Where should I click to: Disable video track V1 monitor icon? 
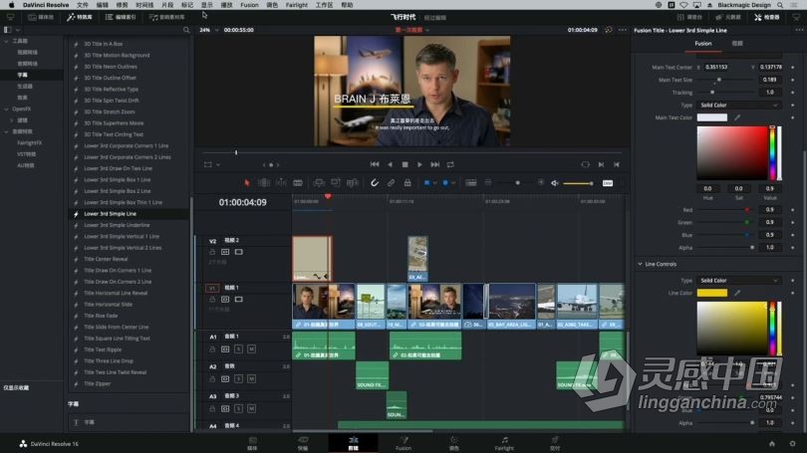[x=238, y=300]
